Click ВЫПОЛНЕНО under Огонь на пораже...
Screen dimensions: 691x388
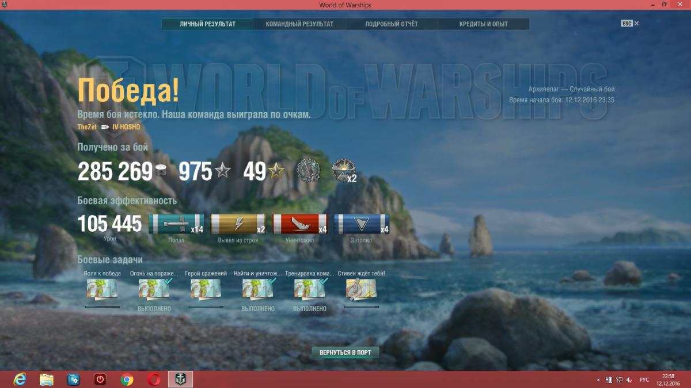coord(154,309)
